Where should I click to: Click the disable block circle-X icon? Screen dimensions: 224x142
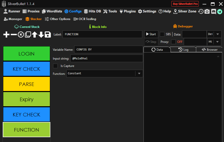[21, 35]
